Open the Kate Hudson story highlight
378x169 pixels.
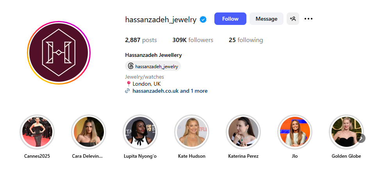(x=192, y=132)
